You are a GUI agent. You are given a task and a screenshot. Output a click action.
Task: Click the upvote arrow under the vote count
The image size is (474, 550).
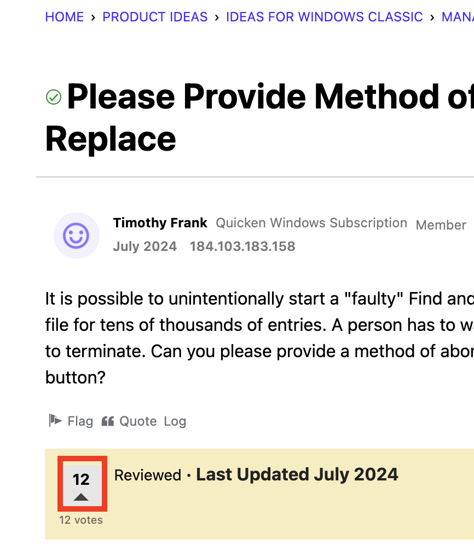tap(82, 496)
